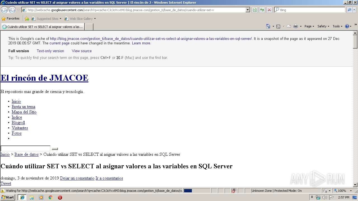Open Indice link
This screenshot has height=201, width=358.
[x=17, y=117]
